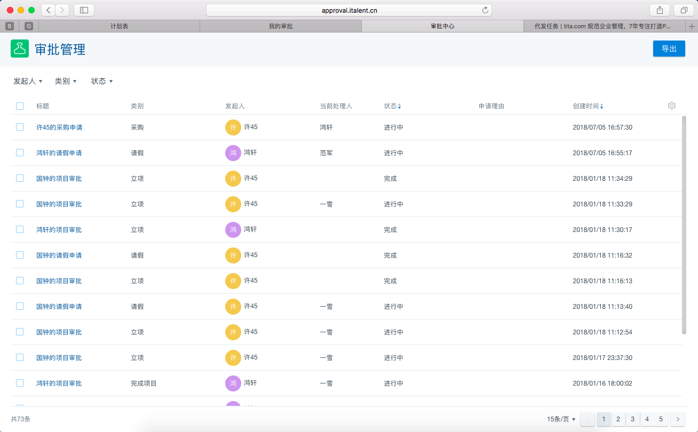The height and width of the screenshot is (432, 698).
Task: Open the 类别 filter dropdown
Action: click(x=66, y=81)
